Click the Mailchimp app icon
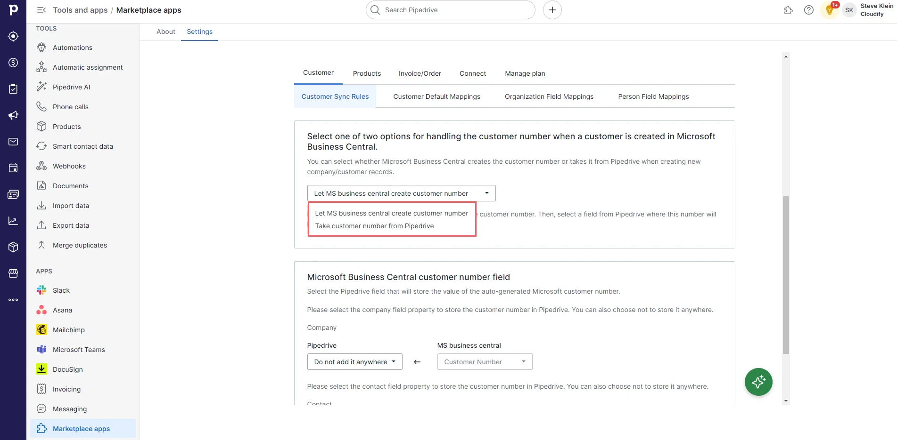This screenshot has width=897, height=440. [41, 330]
